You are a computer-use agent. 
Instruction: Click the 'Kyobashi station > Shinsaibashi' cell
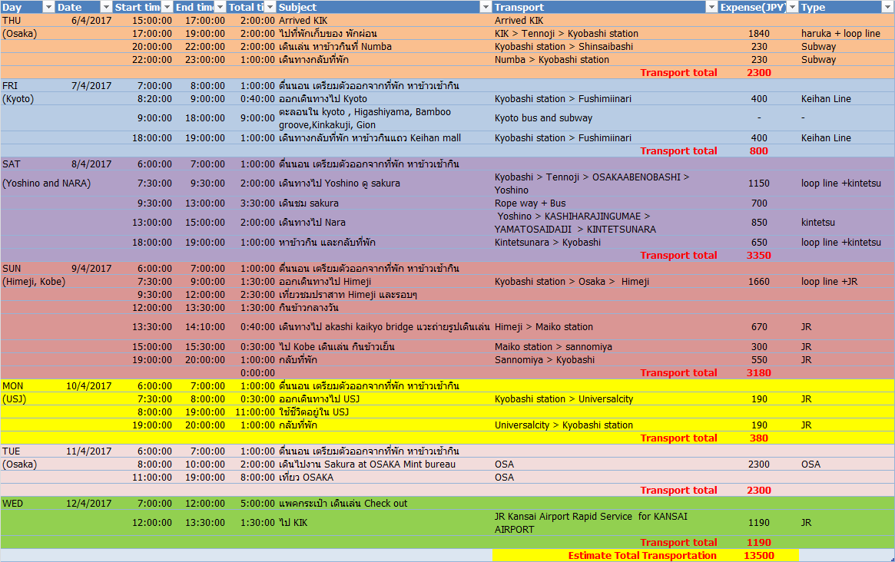[564, 47]
